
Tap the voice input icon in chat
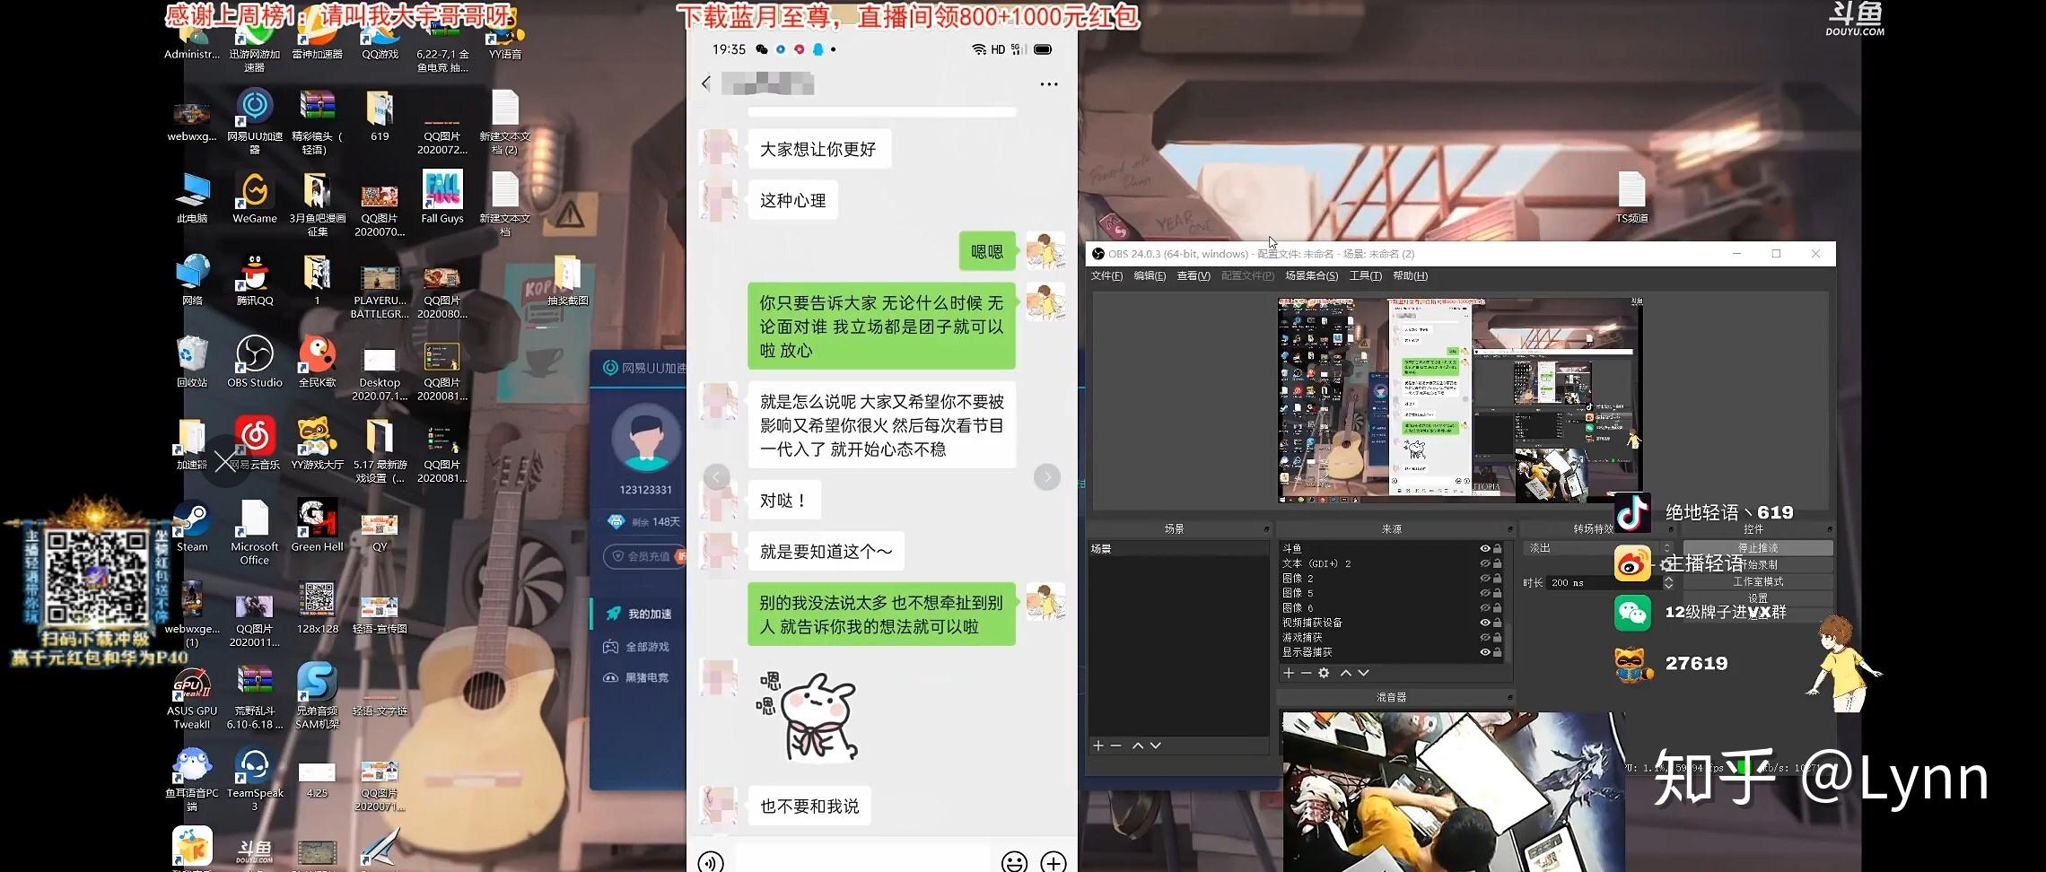pyautogui.click(x=711, y=862)
